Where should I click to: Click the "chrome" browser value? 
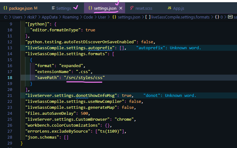coord(124,119)
